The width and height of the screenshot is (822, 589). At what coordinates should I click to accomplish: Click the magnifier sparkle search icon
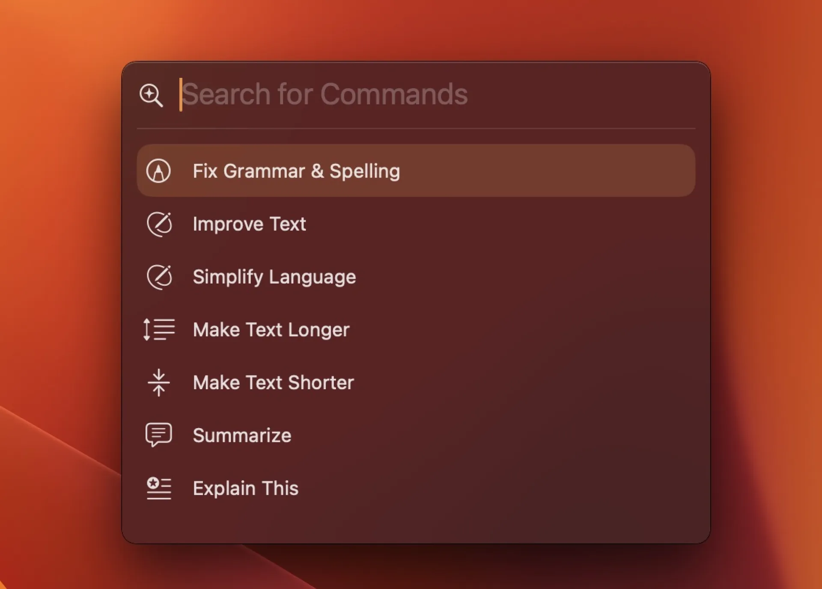pos(151,95)
